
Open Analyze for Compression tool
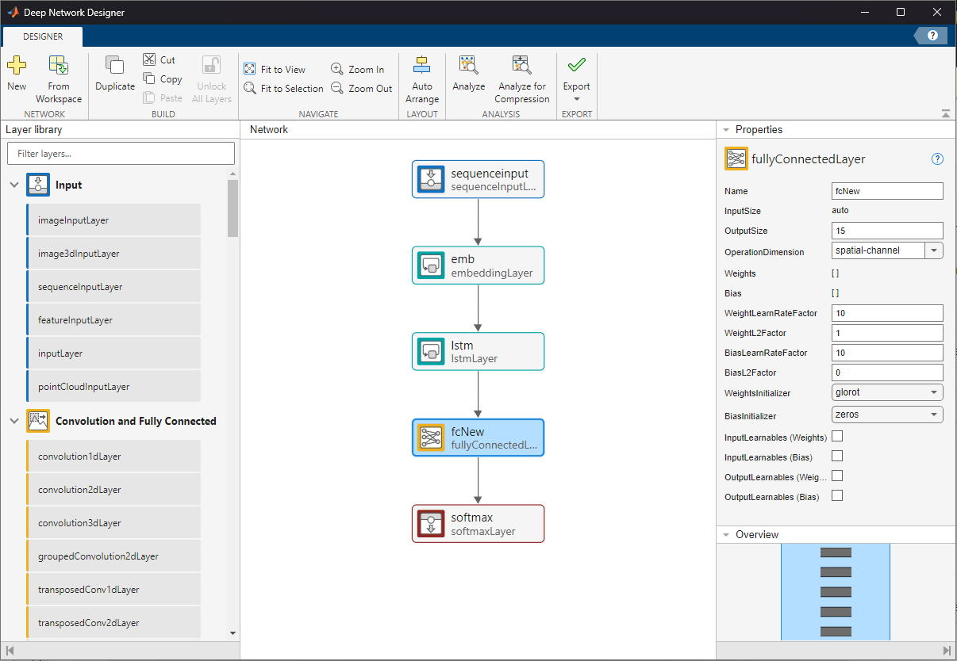tap(521, 67)
